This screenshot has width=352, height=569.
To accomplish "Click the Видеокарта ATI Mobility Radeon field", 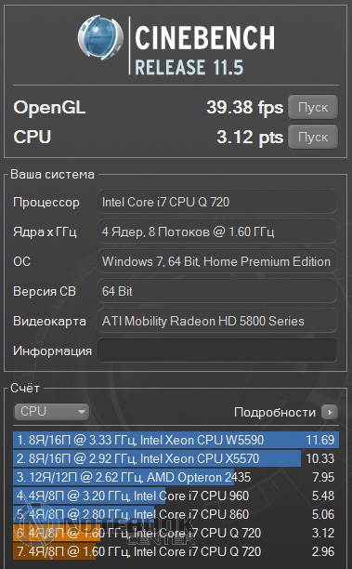I will (x=216, y=321).
